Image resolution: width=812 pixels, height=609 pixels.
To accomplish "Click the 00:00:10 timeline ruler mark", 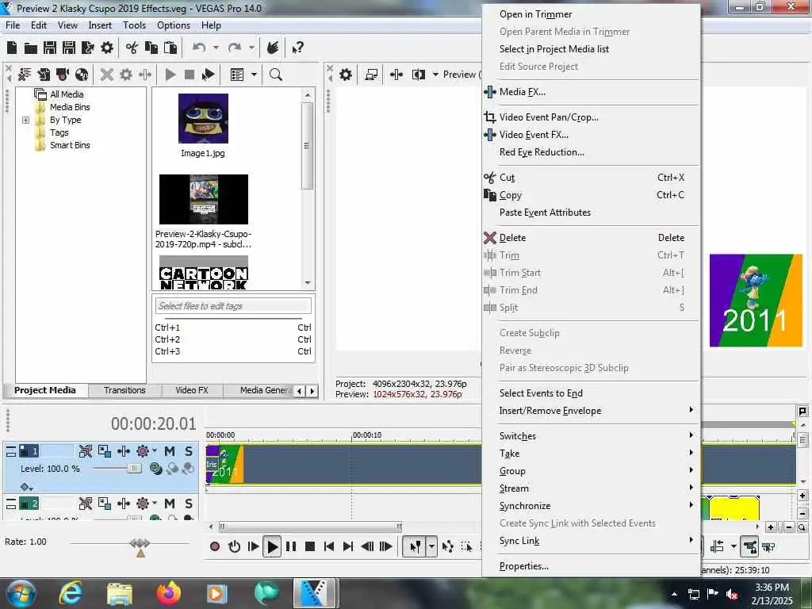I will pos(367,435).
